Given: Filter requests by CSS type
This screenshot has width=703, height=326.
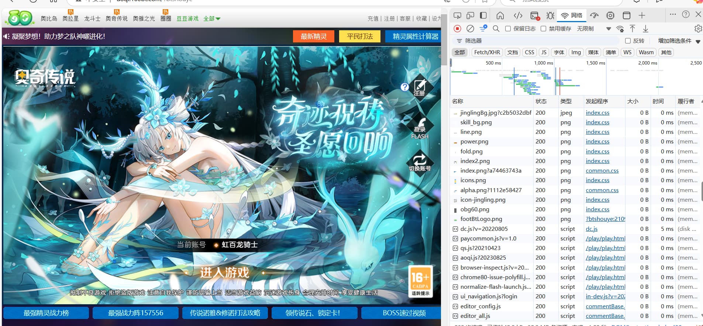Looking at the screenshot, I should point(530,52).
